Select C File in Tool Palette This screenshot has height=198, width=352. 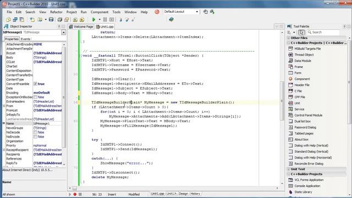coord(298,91)
